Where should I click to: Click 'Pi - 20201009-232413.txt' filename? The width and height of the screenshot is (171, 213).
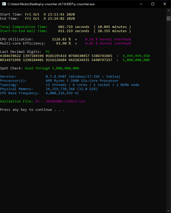[x=60, y=101]
